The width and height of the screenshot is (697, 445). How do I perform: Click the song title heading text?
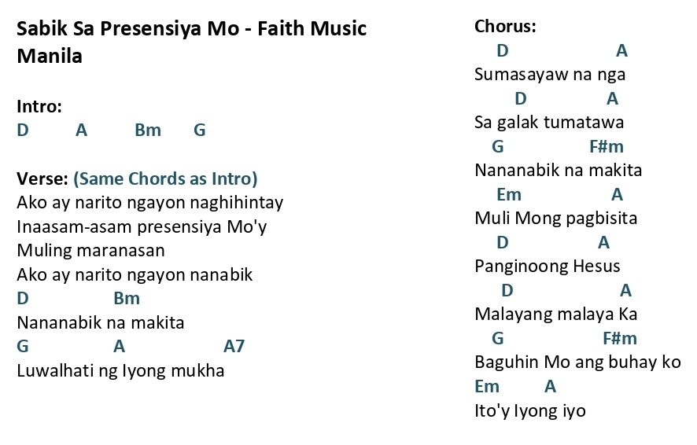pyautogui.click(x=192, y=42)
